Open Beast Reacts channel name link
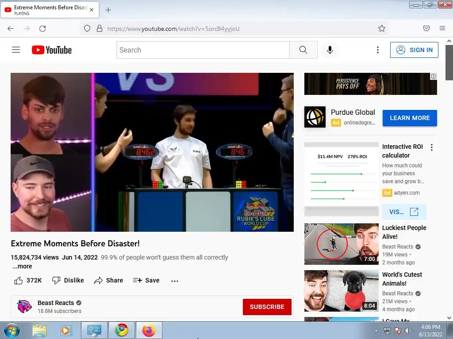 point(56,303)
